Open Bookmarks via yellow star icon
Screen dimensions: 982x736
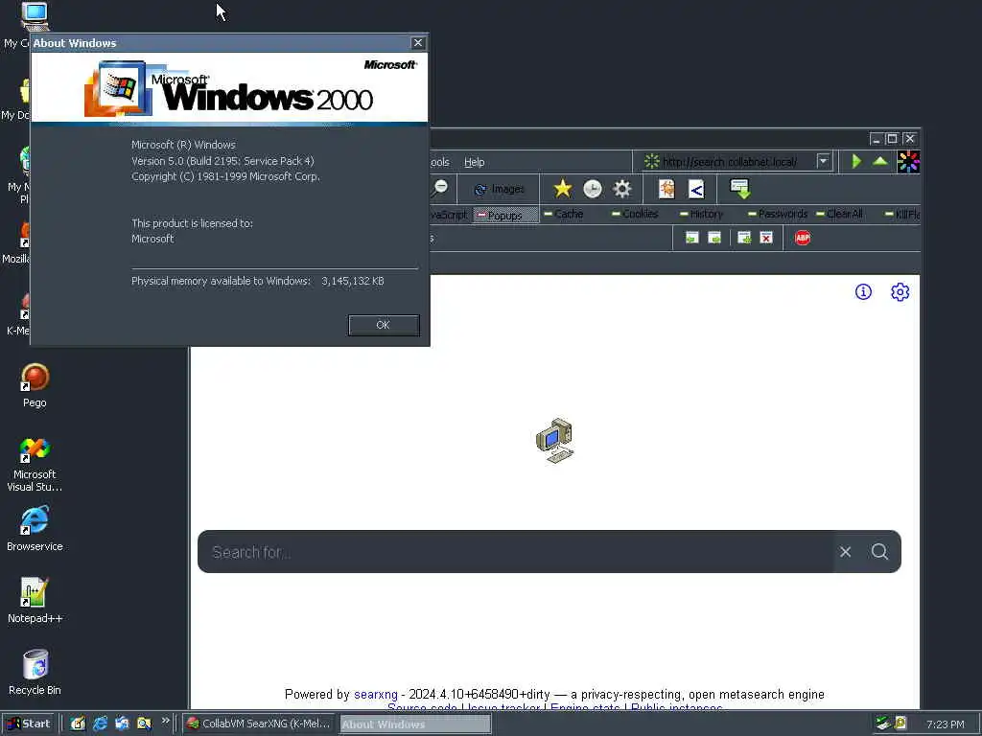click(x=562, y=189)
